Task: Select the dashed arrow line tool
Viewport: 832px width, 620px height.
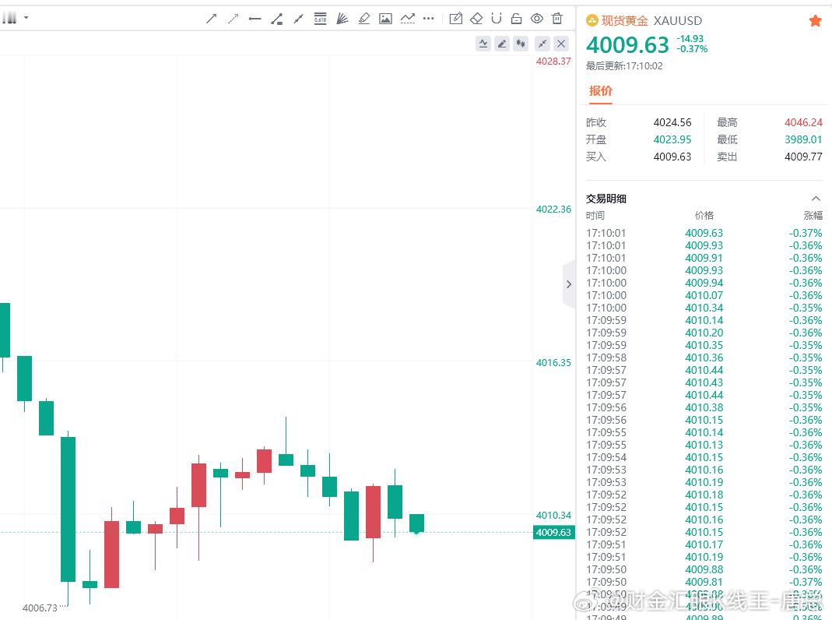Action: point(233,19)
